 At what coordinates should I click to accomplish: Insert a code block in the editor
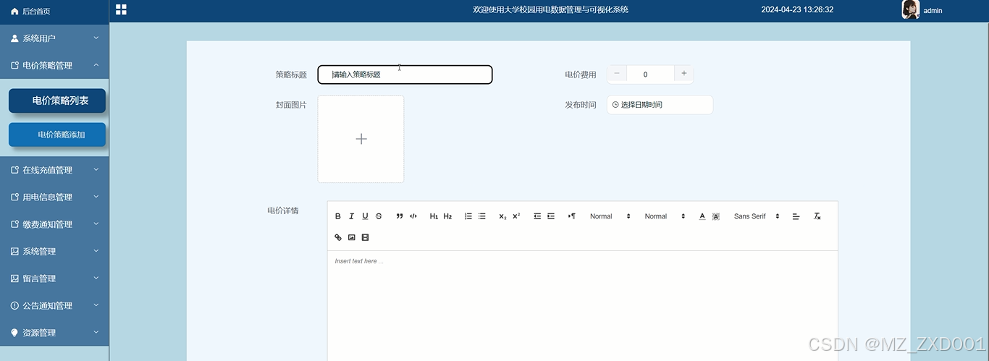tap(413, 216)
